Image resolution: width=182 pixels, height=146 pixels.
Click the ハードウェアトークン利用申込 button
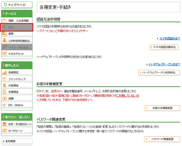(159, 73)
